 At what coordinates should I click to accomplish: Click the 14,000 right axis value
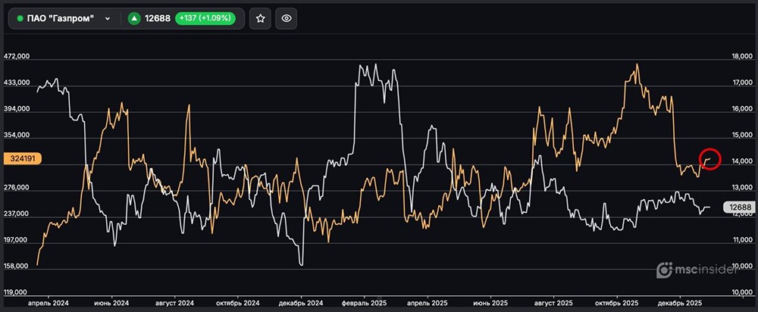tap(741, 162)
